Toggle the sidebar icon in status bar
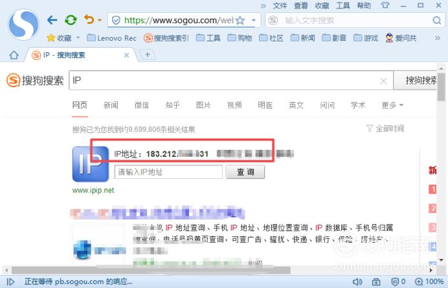Image resolution: width=448 pixels, height=288 pixels. pos(10,282)
